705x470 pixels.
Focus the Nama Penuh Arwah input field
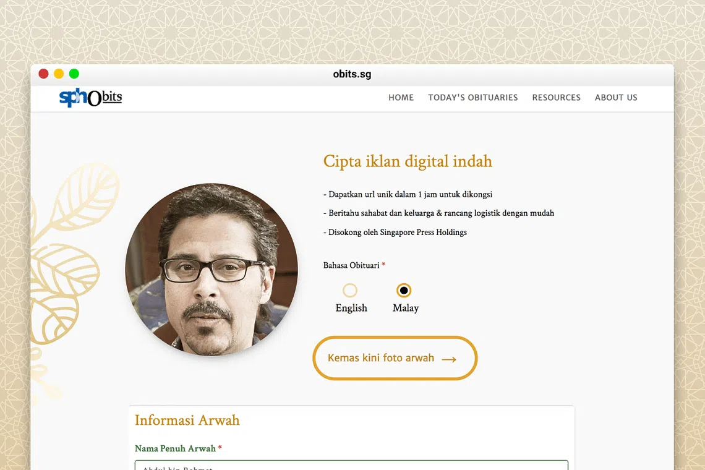coord(351,465)
